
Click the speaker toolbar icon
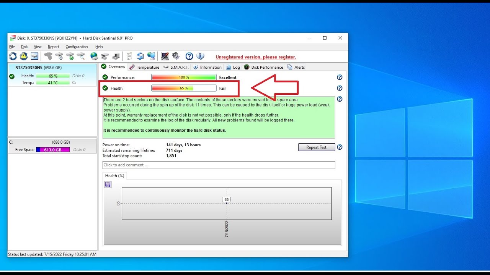pos(176,57)
